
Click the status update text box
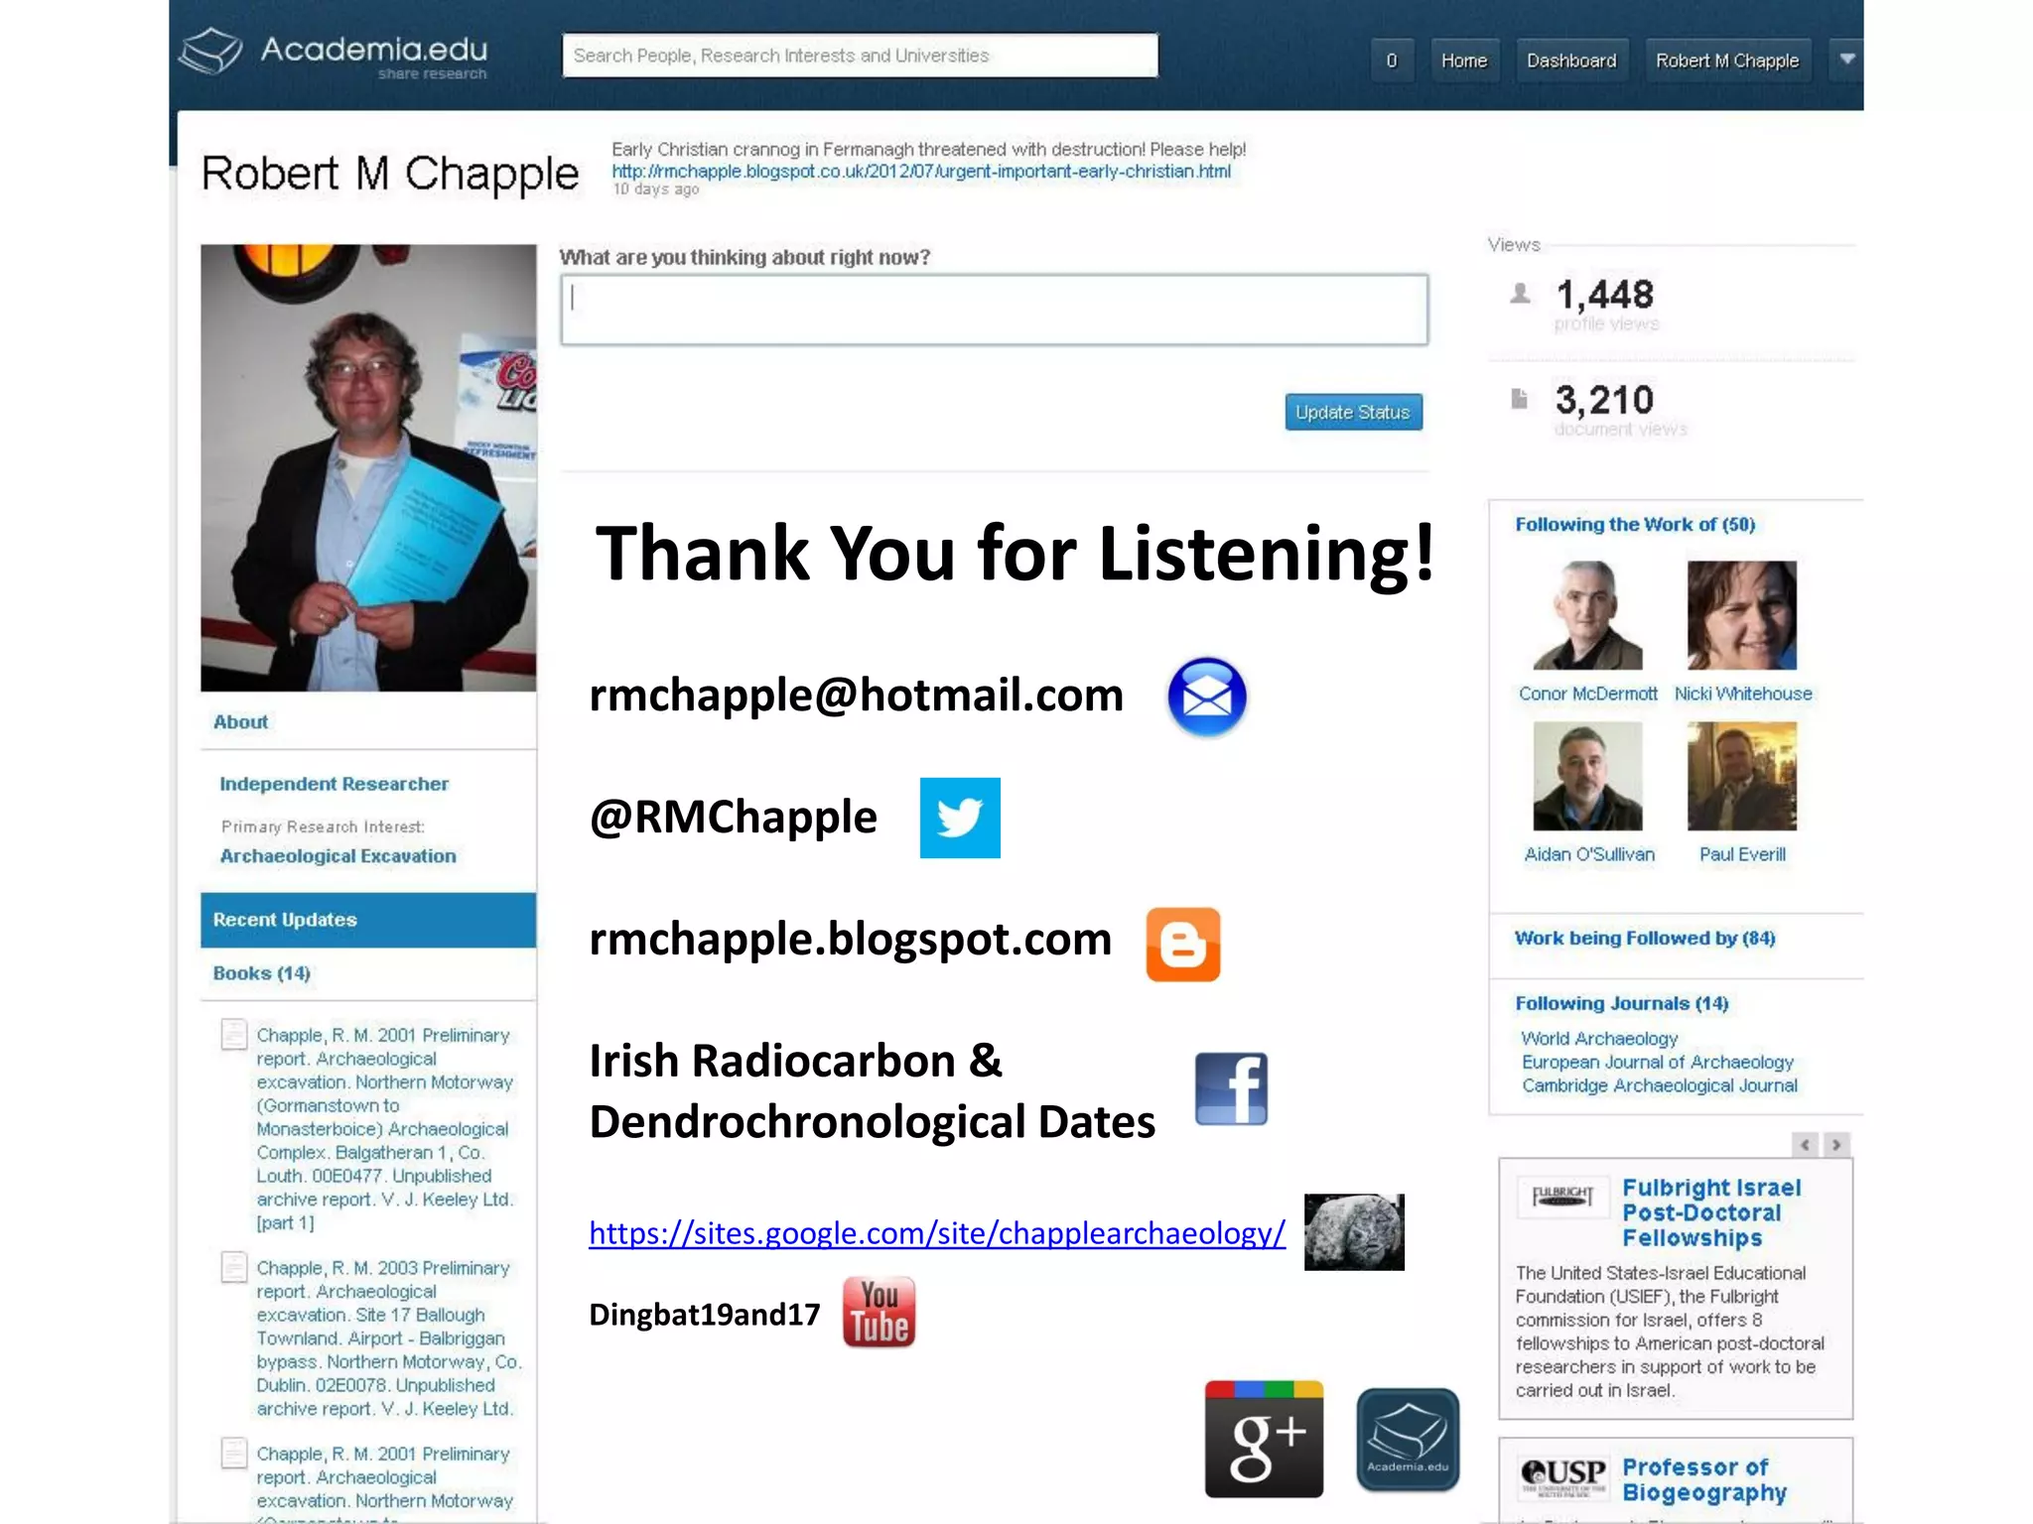pyautogui.click(x=994, y=310)
